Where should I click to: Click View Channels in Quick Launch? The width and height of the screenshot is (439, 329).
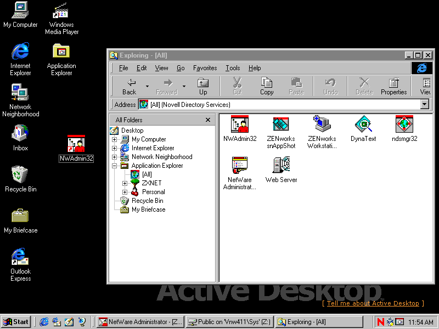[82, 322]
